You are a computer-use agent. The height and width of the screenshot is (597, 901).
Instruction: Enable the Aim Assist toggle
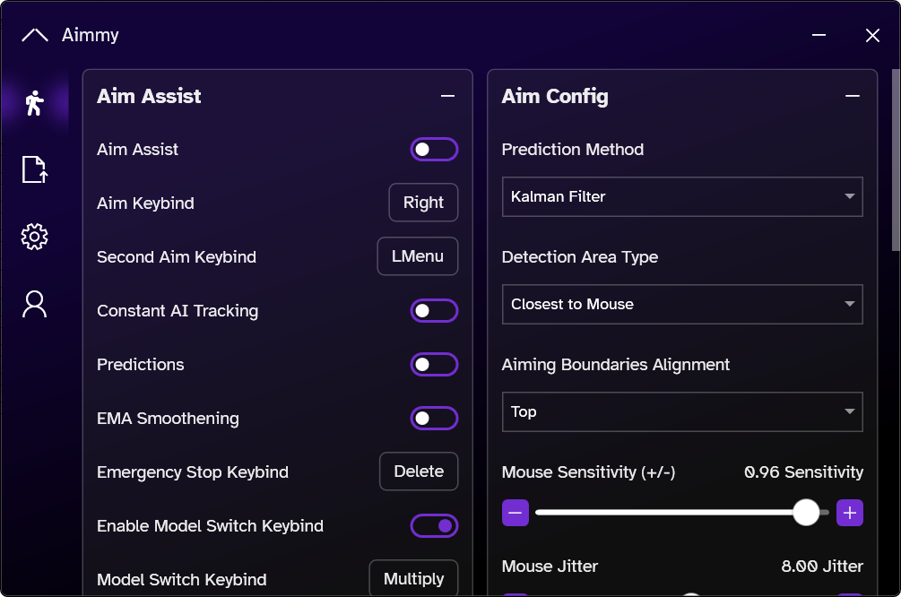434,150
